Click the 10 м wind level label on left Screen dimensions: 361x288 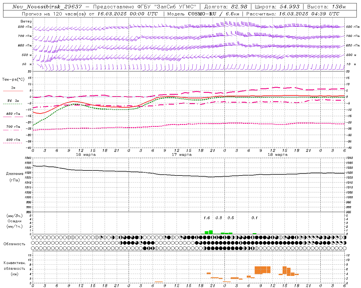coord(27,64)
